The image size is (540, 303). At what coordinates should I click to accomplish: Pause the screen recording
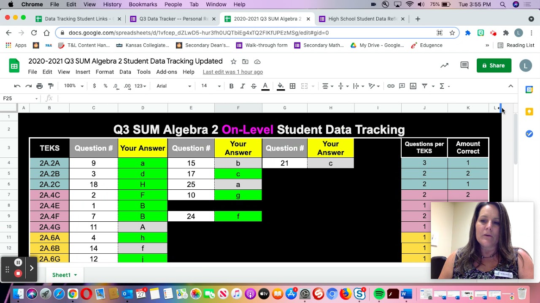18,263
